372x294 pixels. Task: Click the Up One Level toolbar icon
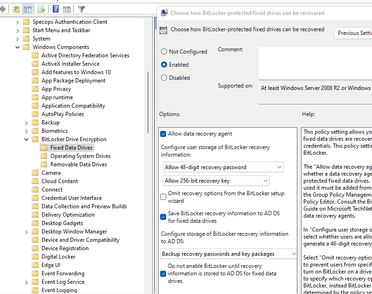point(16,9)
